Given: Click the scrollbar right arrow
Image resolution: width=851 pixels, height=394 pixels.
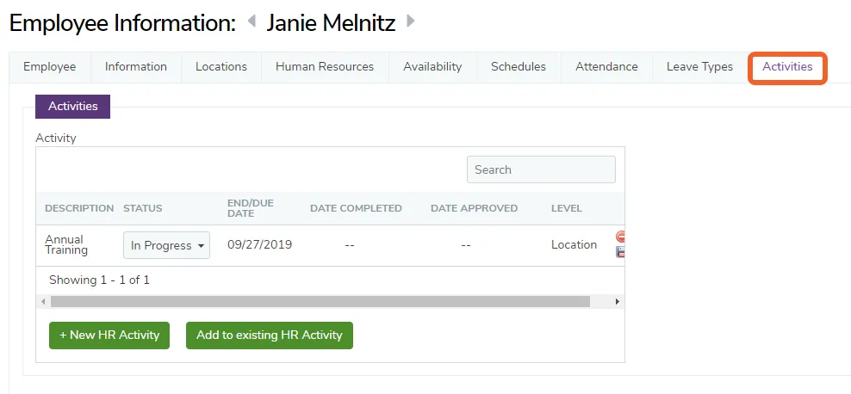Looking at the screenshot, I should 617,301.
